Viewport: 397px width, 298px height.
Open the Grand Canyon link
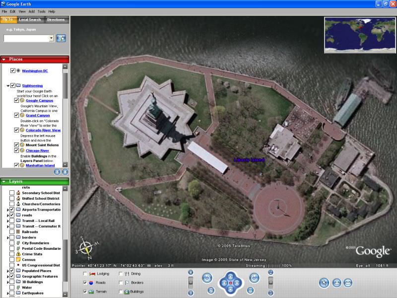click(x=38, y=115)
